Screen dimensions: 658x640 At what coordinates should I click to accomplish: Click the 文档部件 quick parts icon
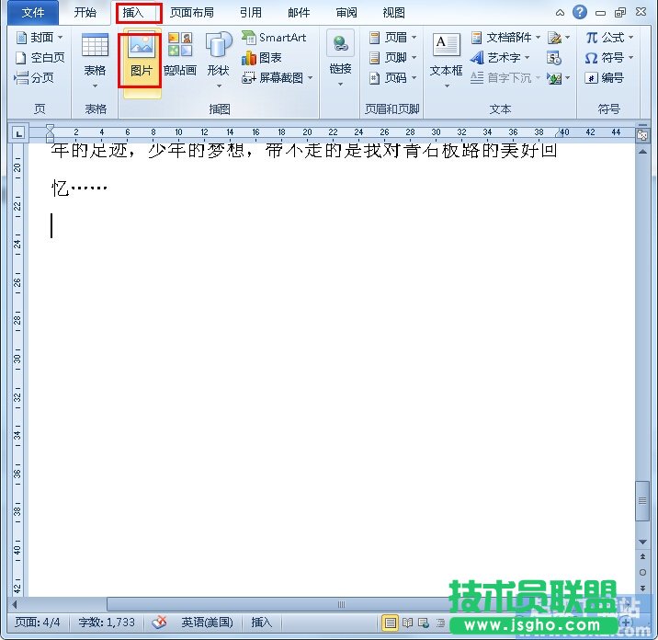(476, 38)
